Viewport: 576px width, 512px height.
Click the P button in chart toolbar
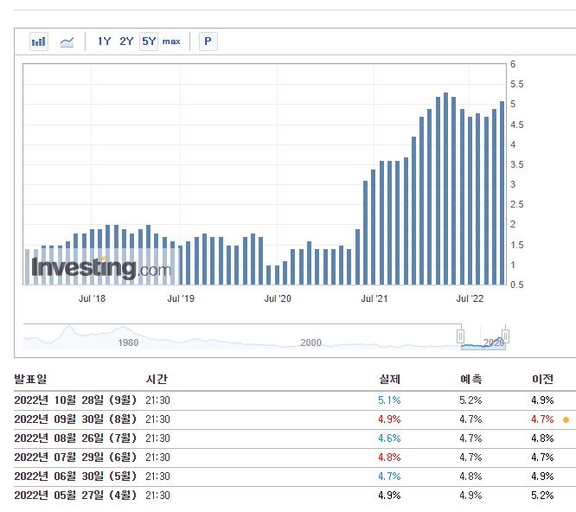[208, 42]
